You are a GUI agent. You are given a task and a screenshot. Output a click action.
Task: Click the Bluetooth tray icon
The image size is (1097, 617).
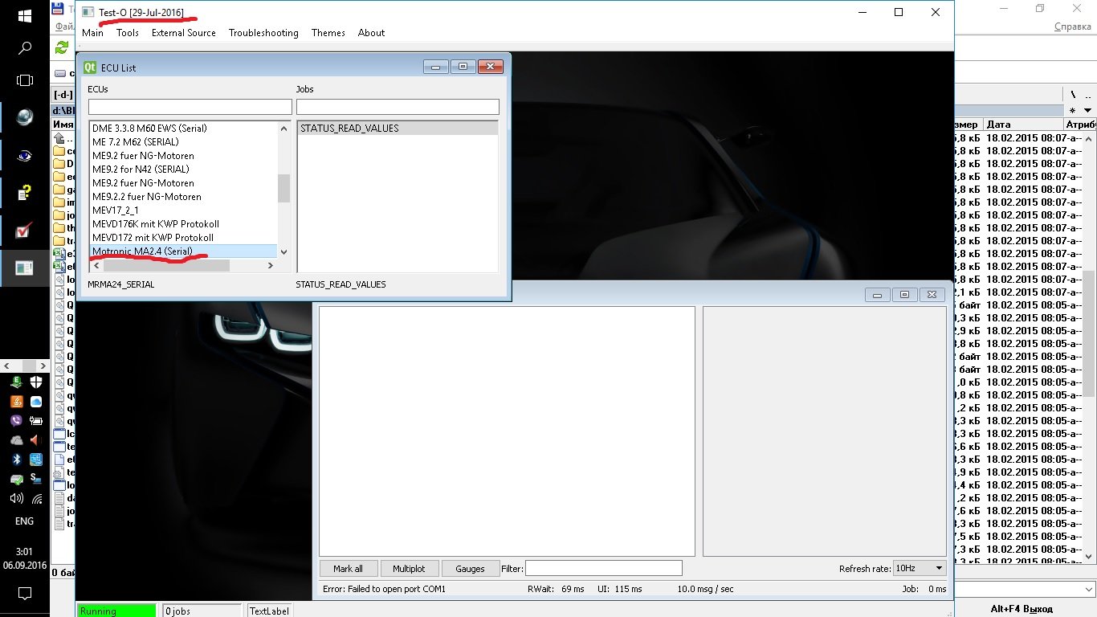pyautogui.click(x=16, y=460)
